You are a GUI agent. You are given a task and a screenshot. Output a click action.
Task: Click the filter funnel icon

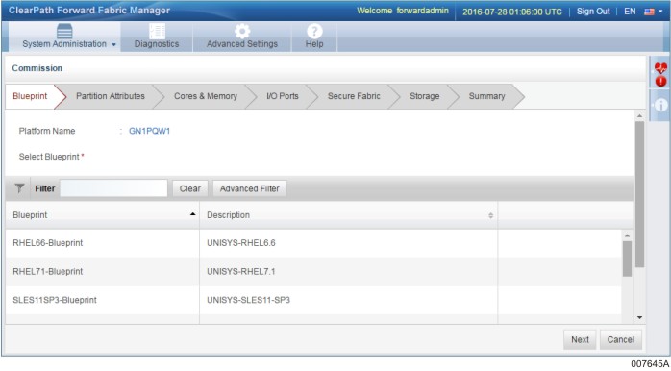[19, 188]
